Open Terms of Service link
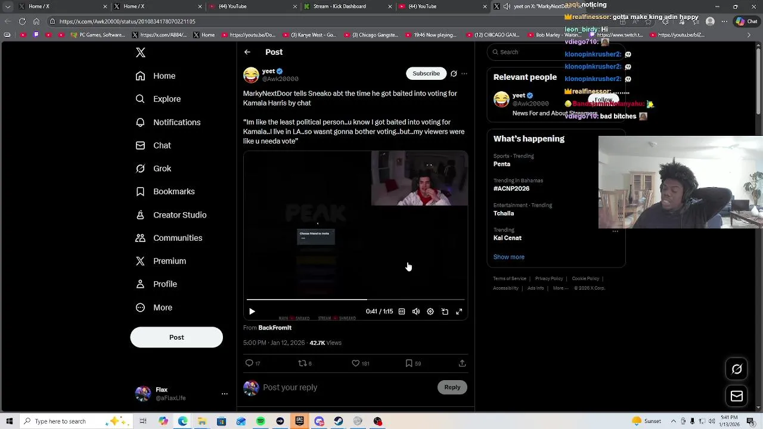This screenshot has height=429, width=763. [510, 278]
